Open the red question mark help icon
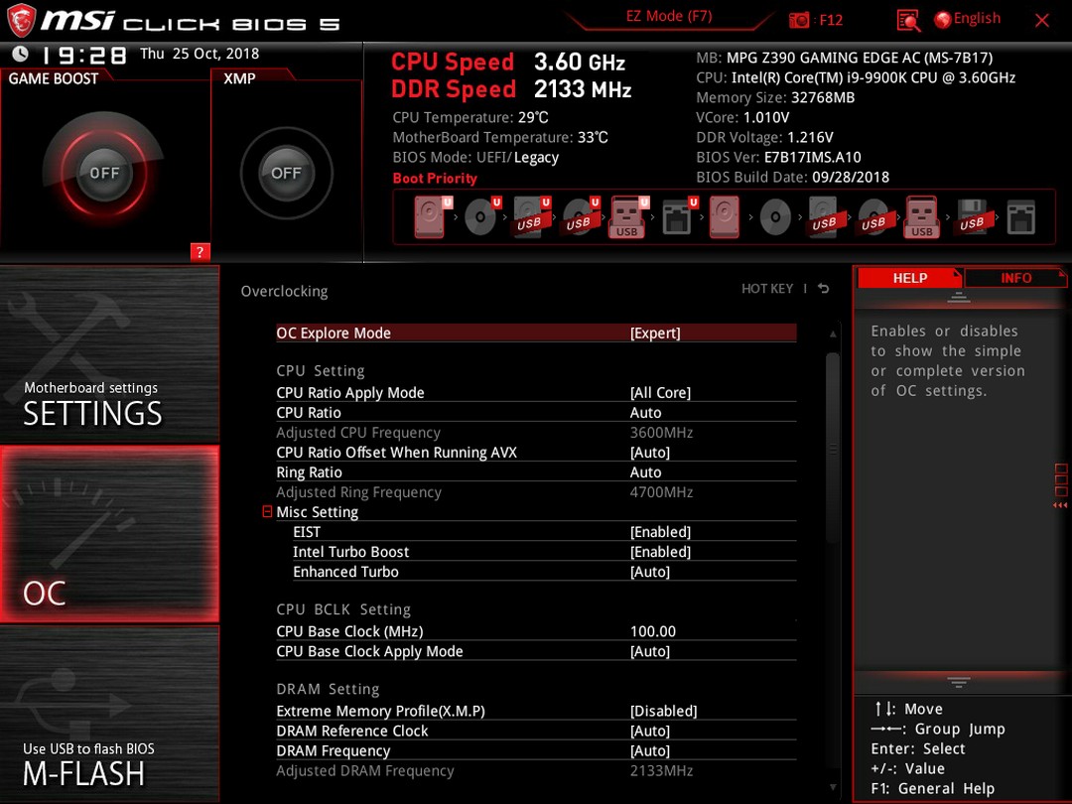1072x804 pixels. coord(200,251)
